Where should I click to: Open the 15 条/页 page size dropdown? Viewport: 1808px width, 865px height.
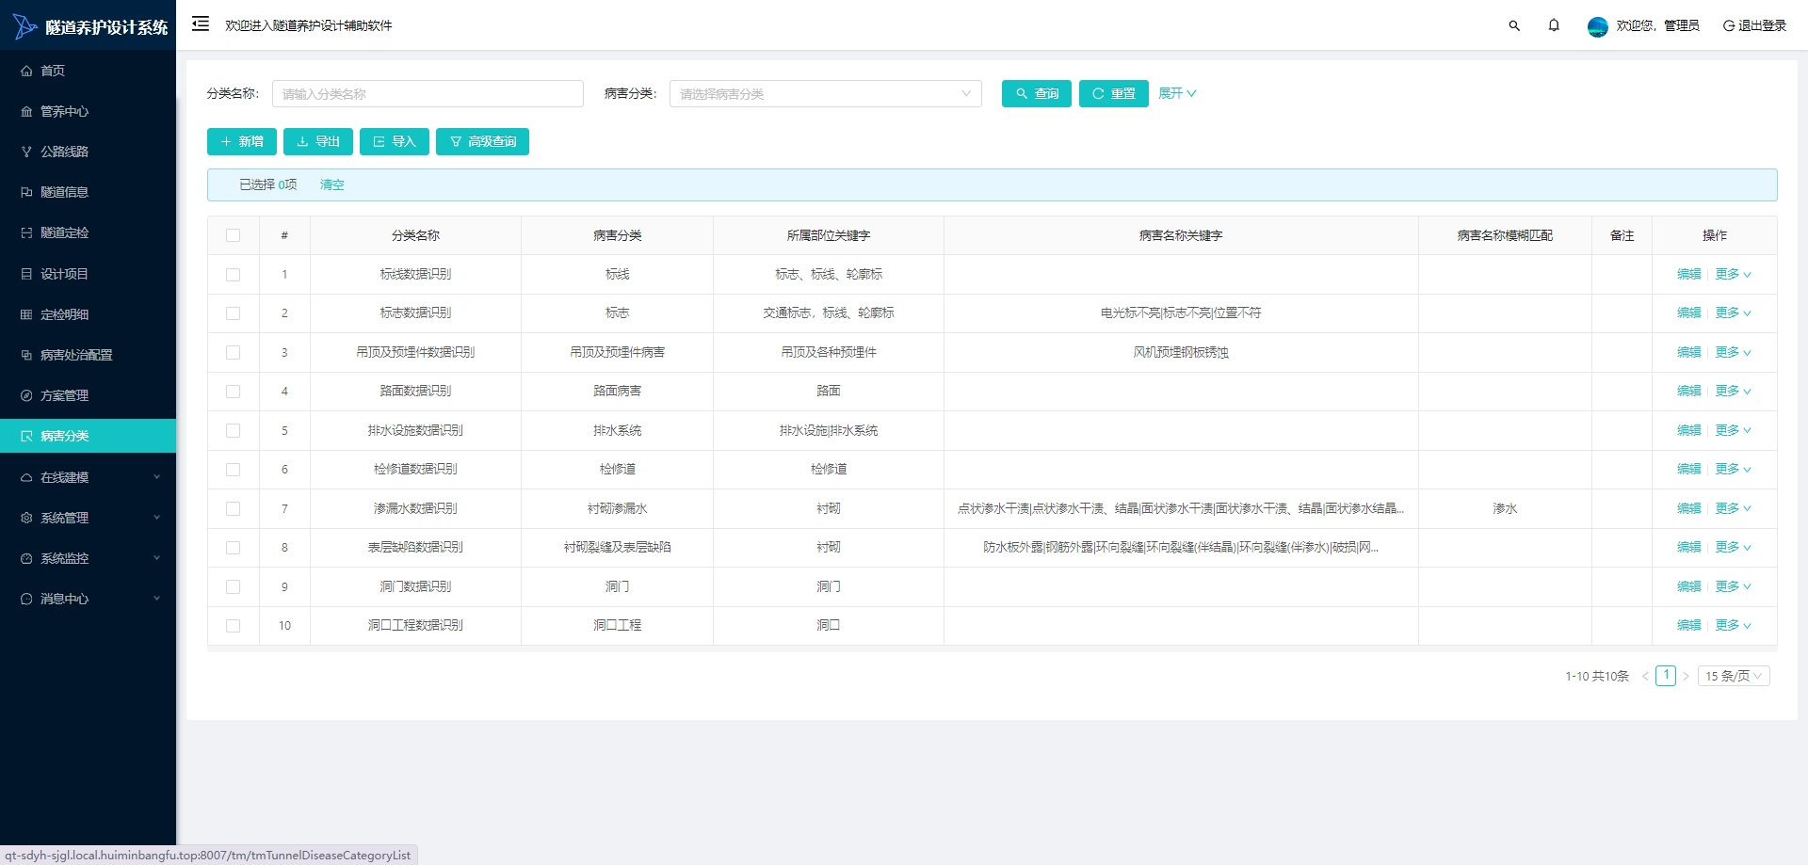(x=1734, y=676)
